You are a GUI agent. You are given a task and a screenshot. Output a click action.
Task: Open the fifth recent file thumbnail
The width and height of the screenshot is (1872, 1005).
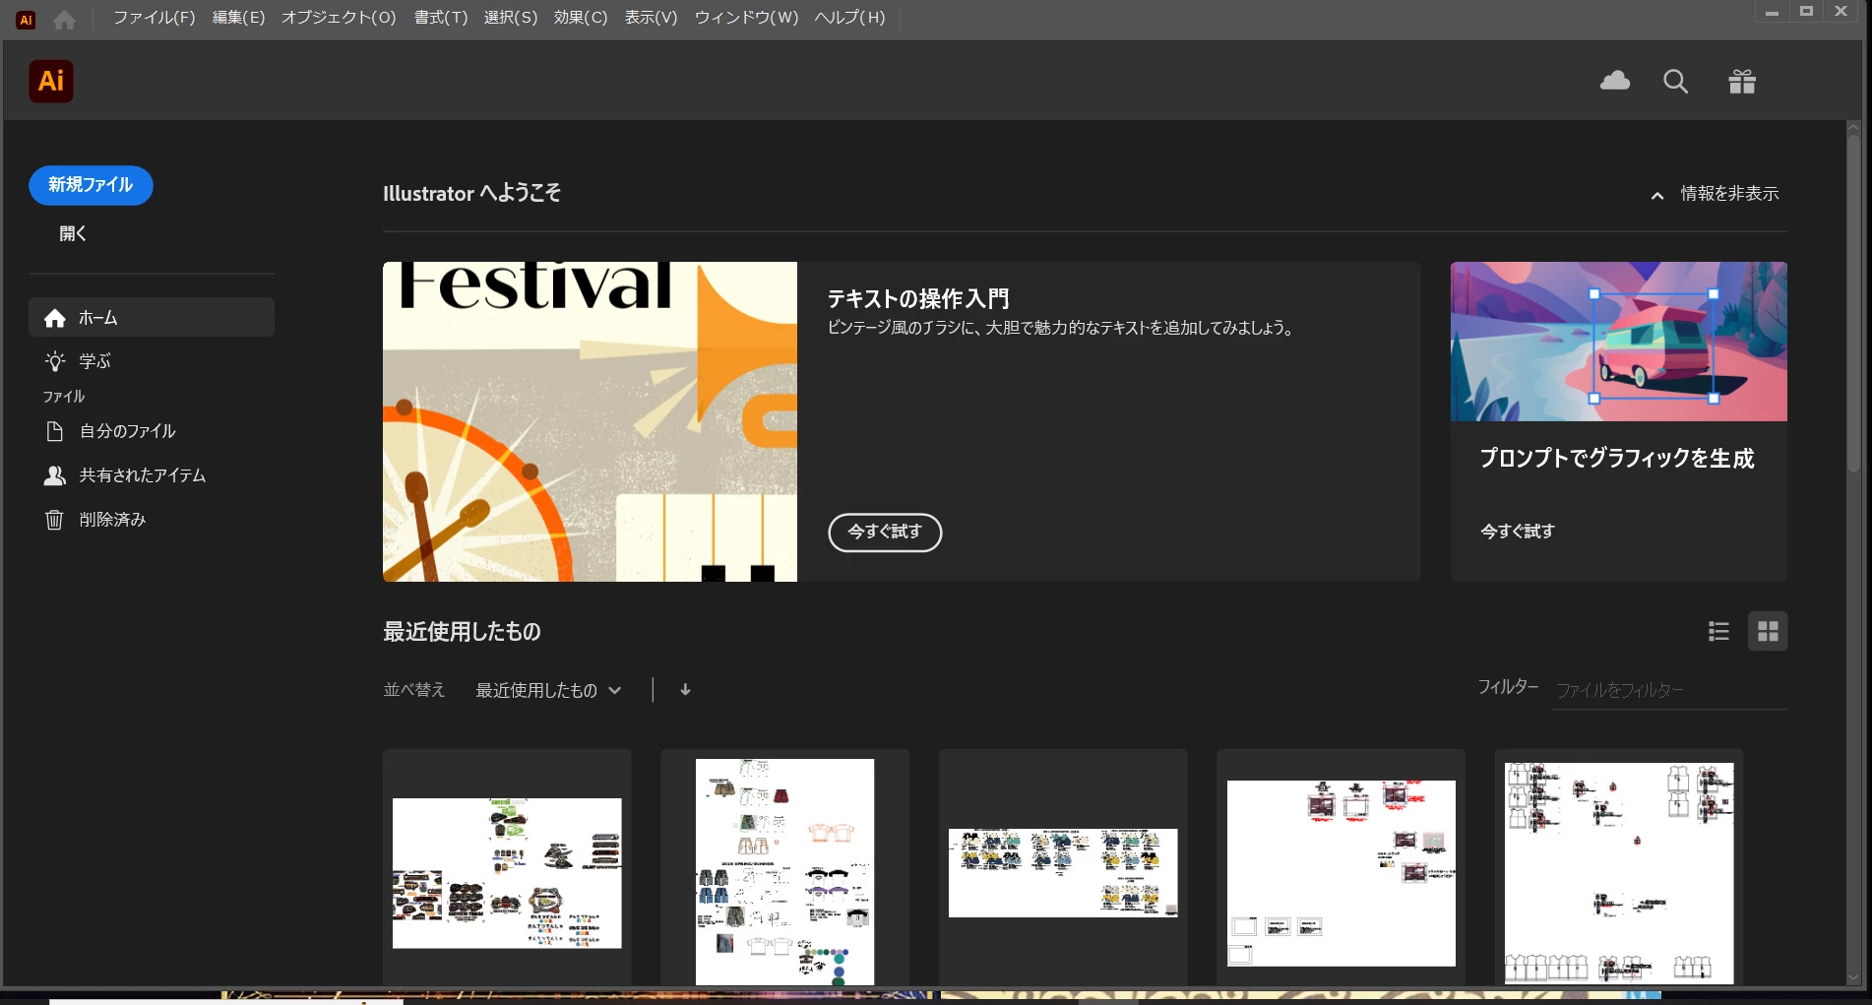coord(1619,873)
